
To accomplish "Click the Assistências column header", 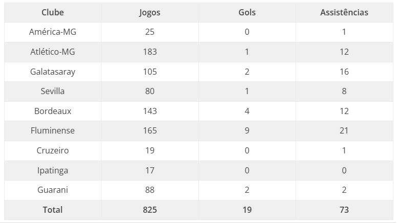I will point(344,12).
